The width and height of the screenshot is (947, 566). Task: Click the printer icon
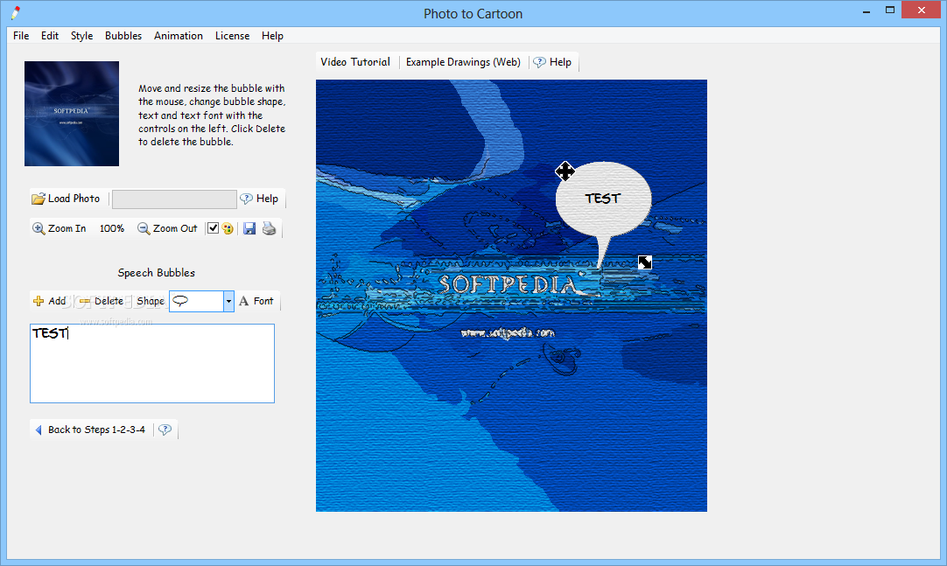tap(270, 228)
